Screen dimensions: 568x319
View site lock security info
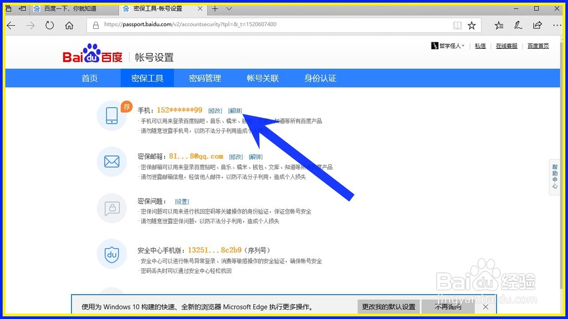95,25
